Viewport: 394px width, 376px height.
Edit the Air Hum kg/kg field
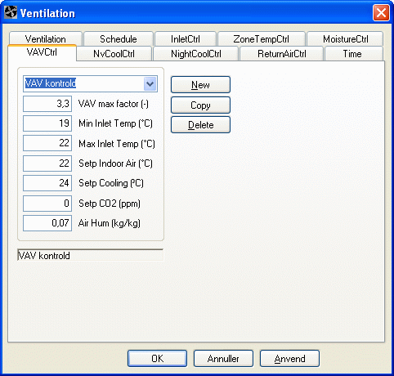click(47, 223)
